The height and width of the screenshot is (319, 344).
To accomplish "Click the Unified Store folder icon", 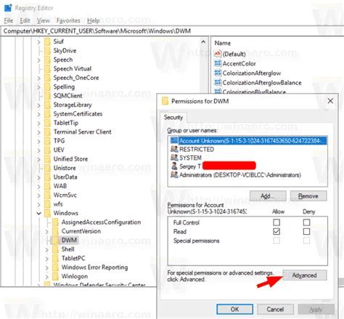I will tap(47, 158).
